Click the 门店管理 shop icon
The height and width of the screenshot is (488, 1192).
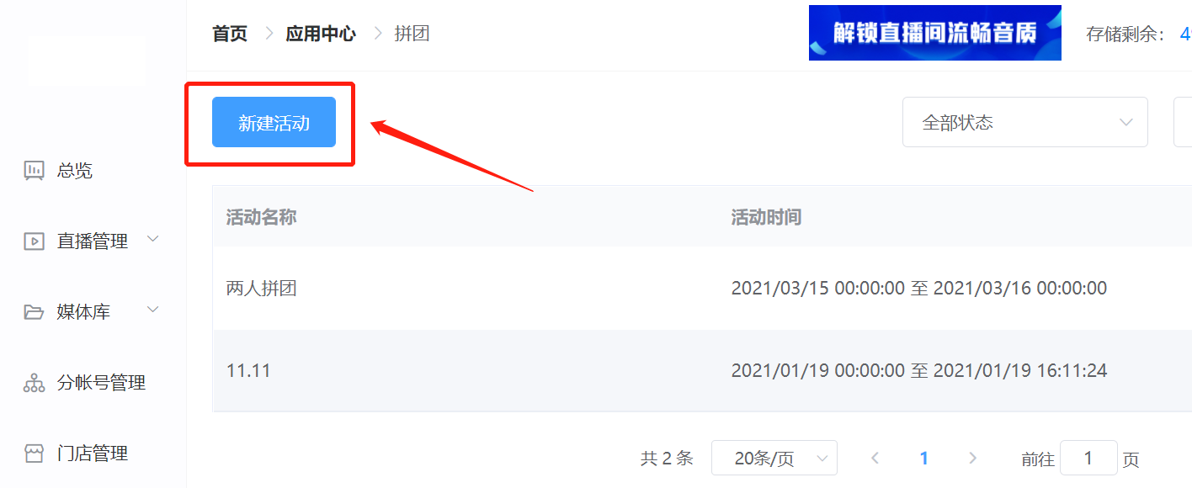pyautogui.click(x=34, y=454)
